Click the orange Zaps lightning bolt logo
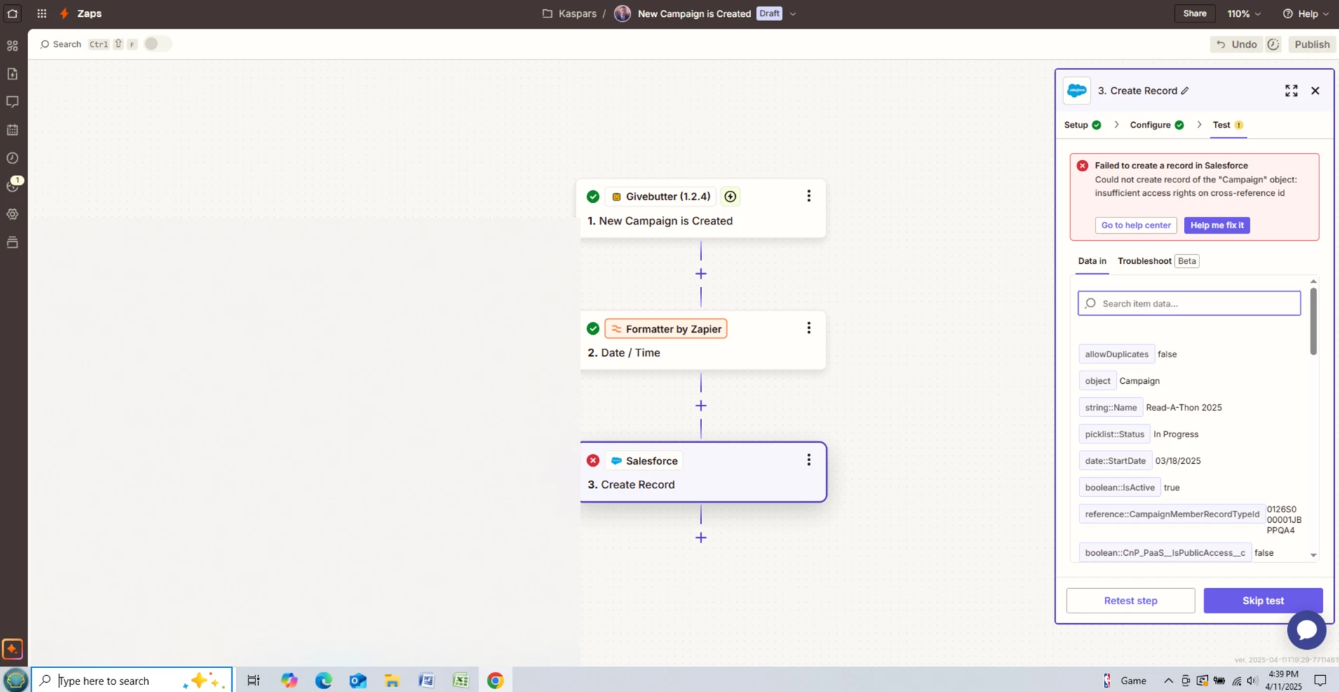The height and width of the screenshot is (692, 1339). pos(65,13)
